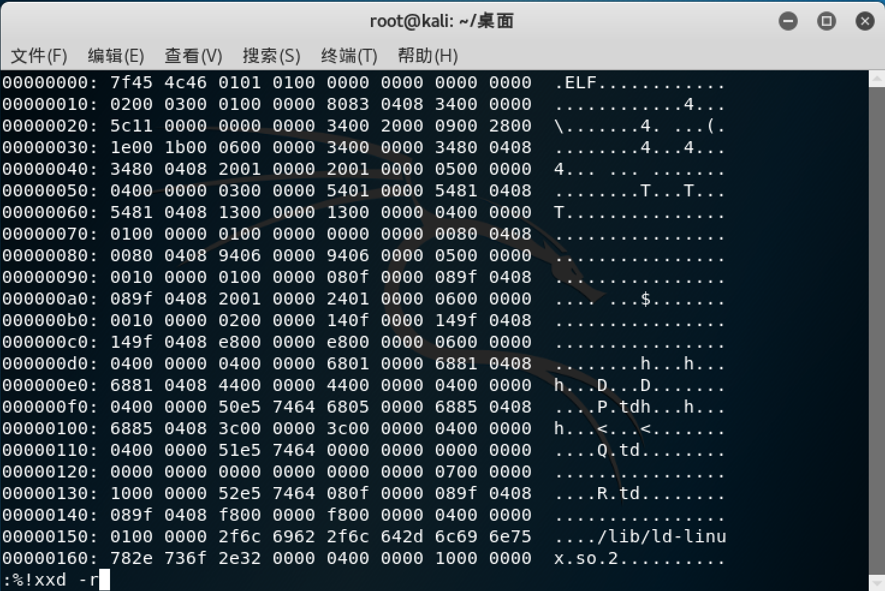Click hex value 642d
The image size is (885, 591).
[402, 536]
